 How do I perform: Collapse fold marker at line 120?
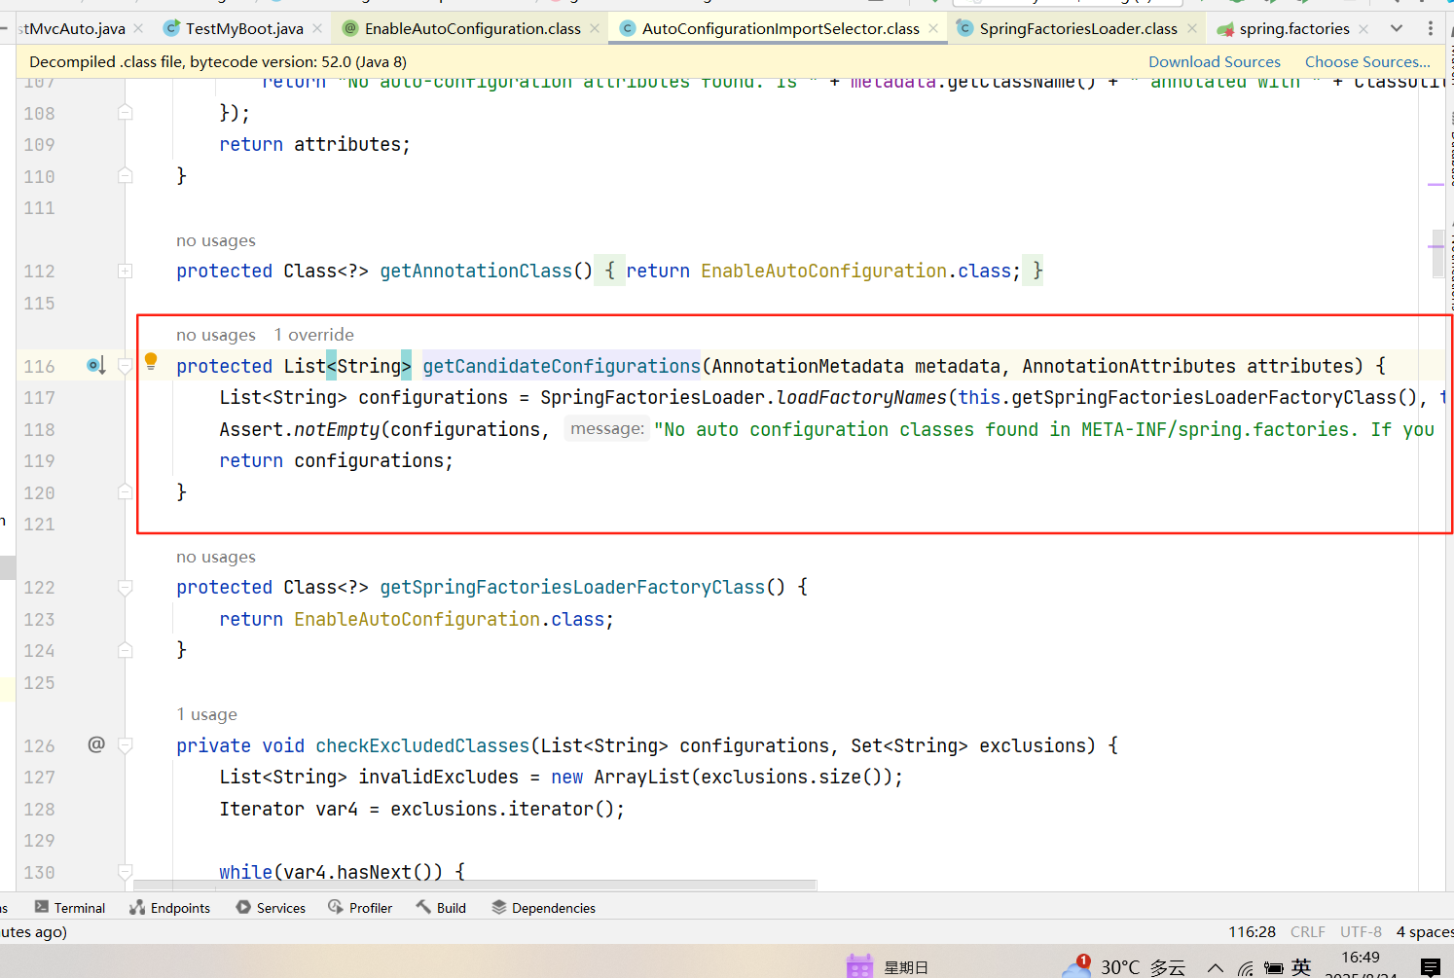coord(125,492)
